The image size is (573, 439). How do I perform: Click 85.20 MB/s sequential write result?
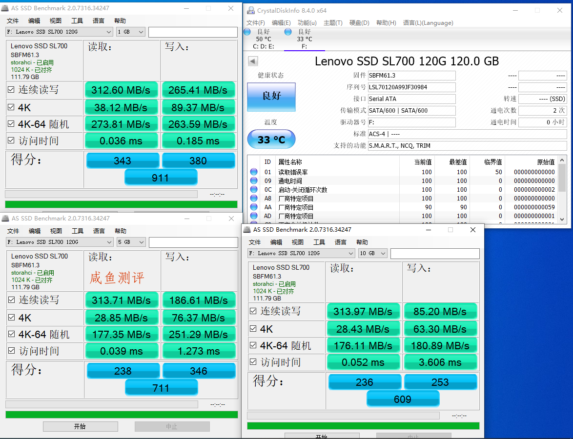click(440, 311)
